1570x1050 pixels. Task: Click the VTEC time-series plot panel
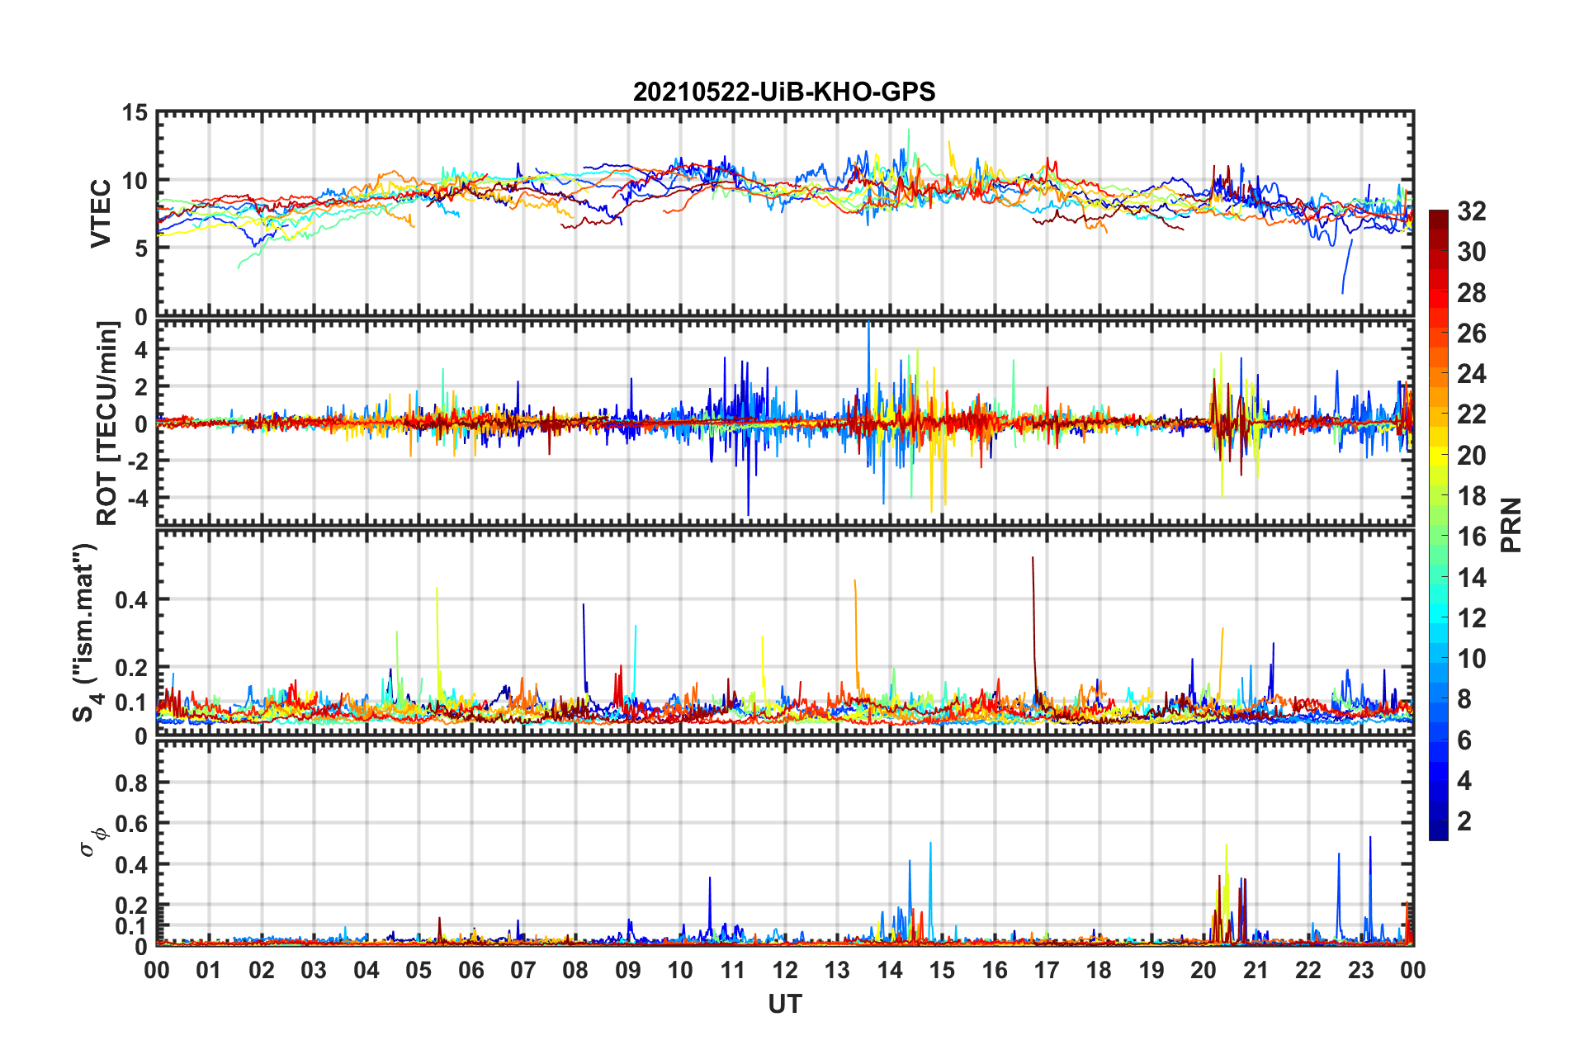point(785,213)
